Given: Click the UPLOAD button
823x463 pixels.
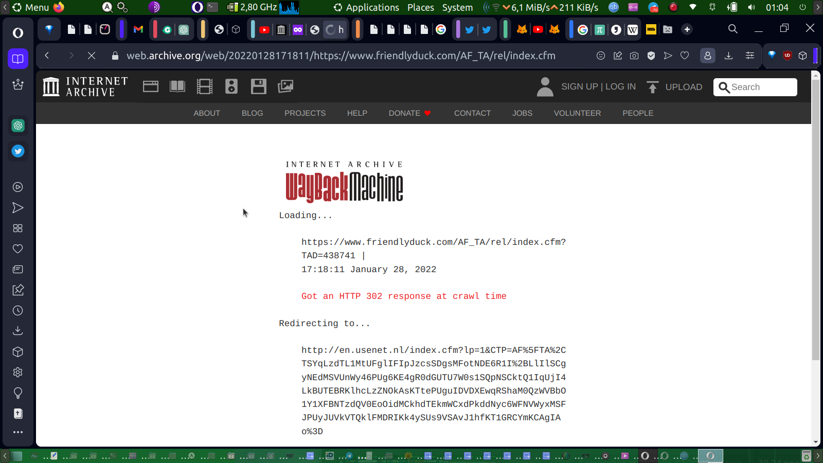Looking at the screenshot, I should pyautogui.click(x=674, y=87).
